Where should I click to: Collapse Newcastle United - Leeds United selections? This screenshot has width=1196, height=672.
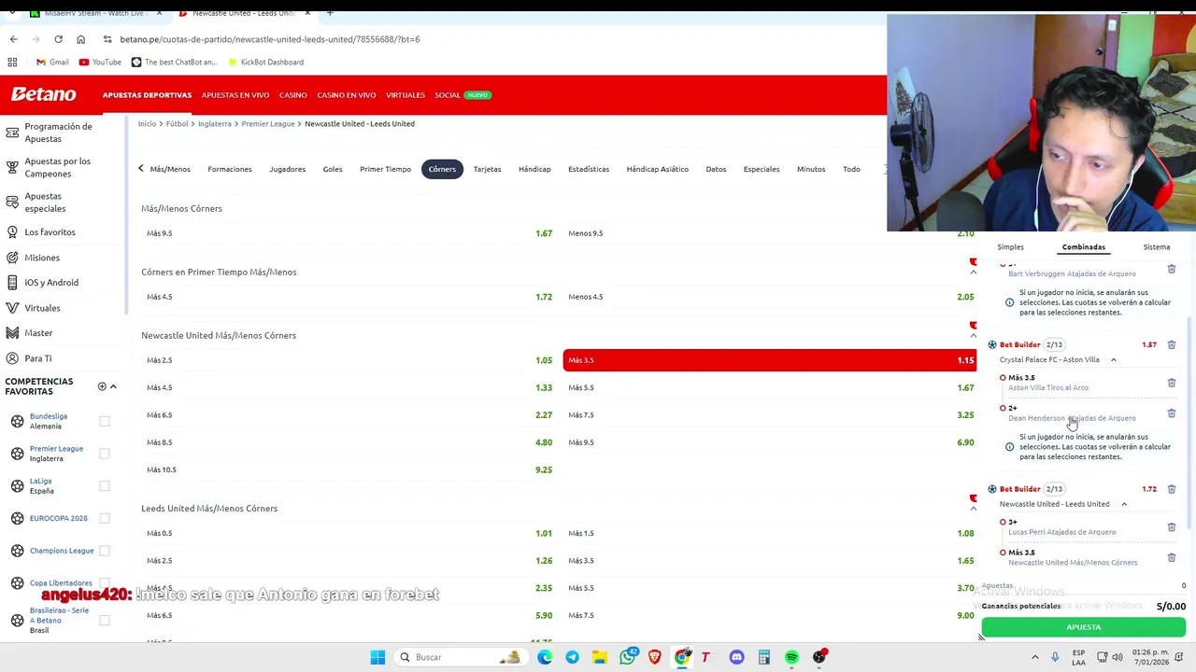(1124, 504)
